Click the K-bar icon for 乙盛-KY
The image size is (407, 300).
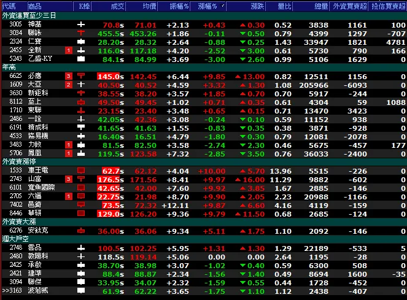tap(81, 59)
